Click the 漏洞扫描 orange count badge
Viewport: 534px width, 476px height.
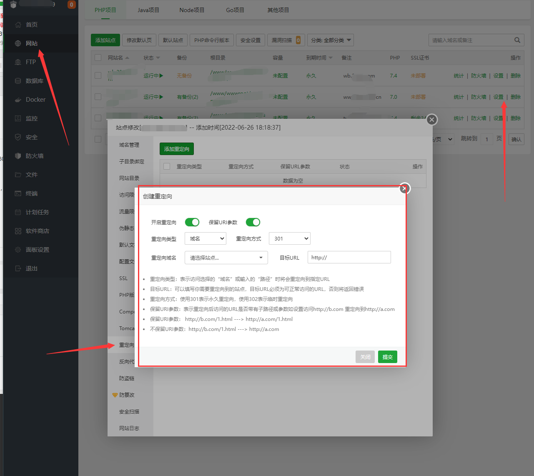(298, 40)
